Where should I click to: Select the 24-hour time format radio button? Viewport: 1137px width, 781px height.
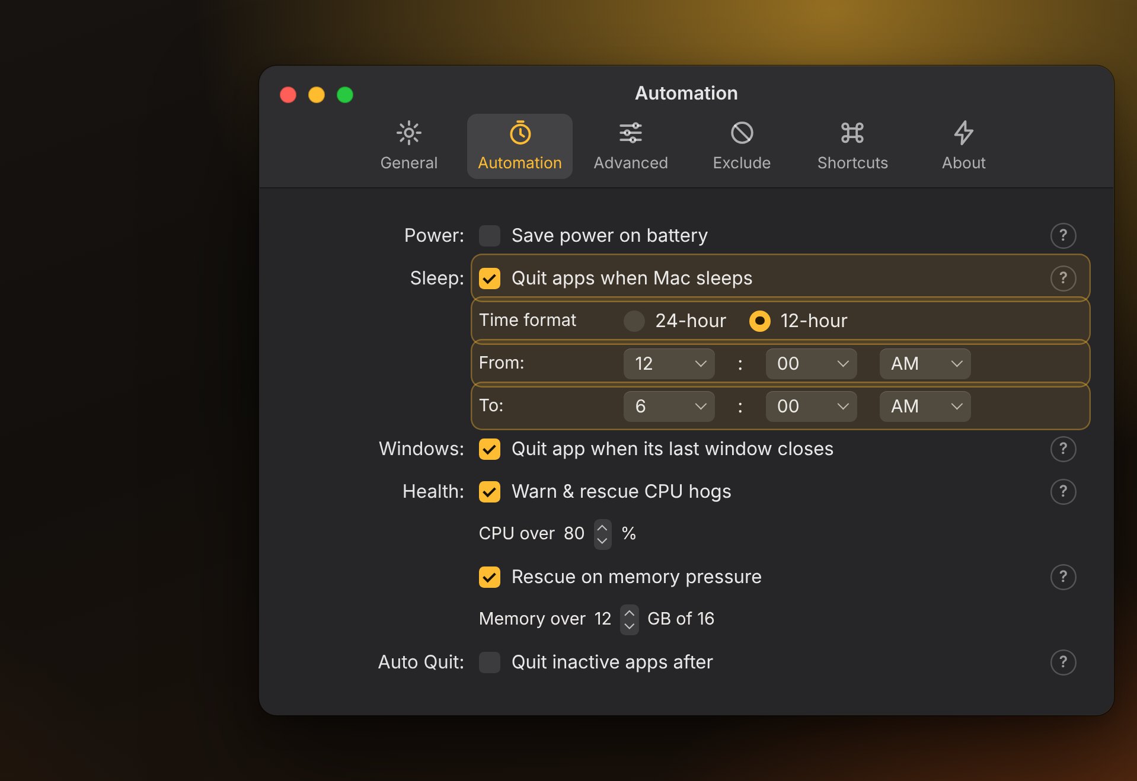click(x=634, y=321)
